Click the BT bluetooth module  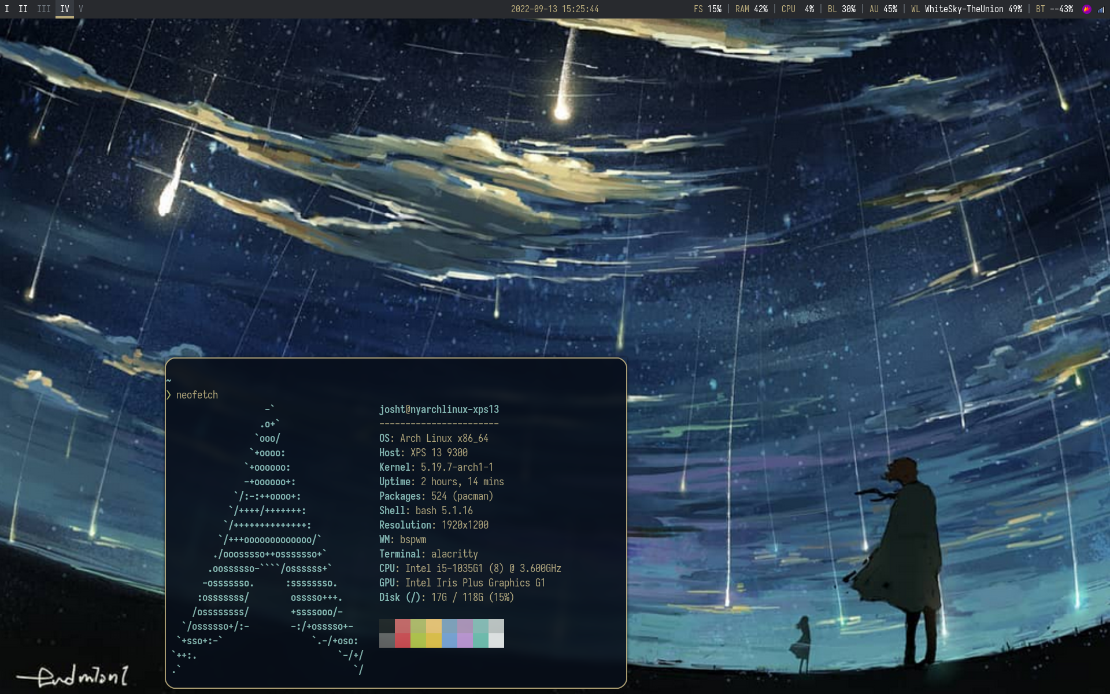click(1054, 9)
